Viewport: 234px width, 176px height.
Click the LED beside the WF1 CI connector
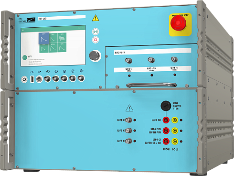tap(135, 120)
